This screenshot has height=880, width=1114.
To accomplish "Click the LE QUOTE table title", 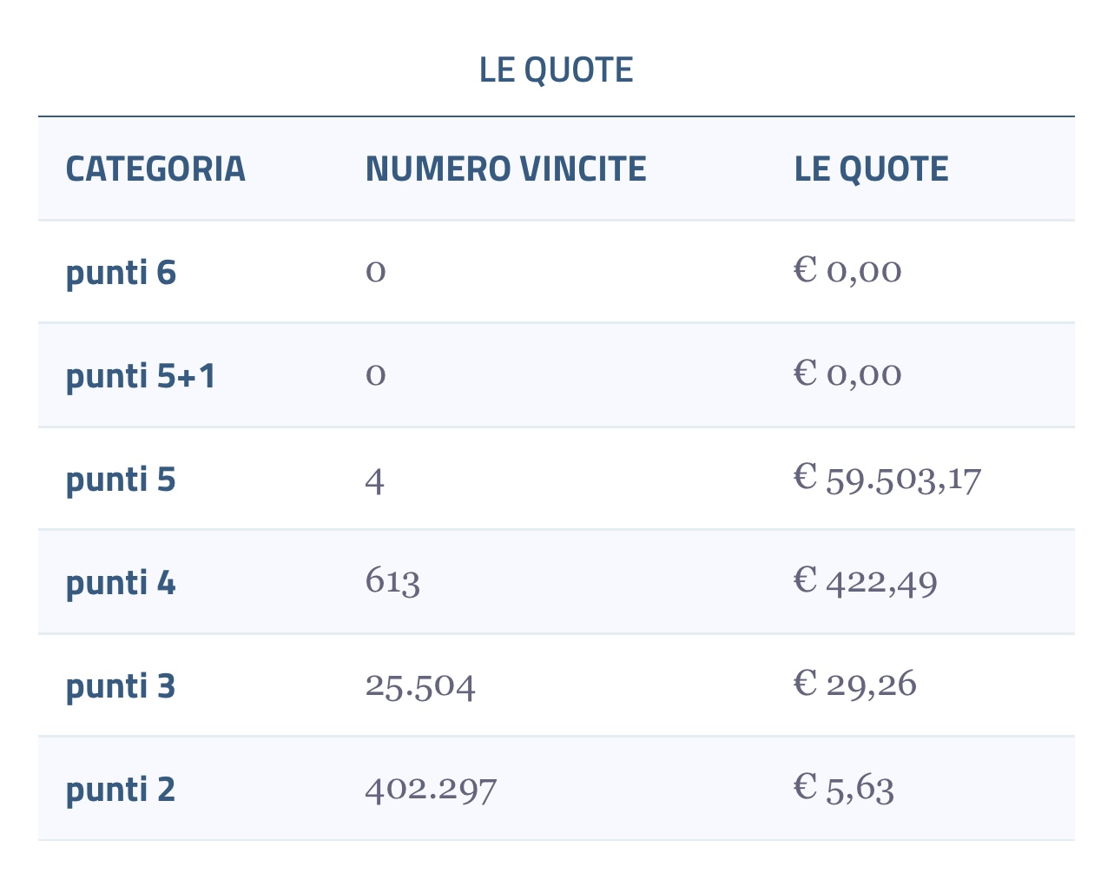I will point(557,69).
